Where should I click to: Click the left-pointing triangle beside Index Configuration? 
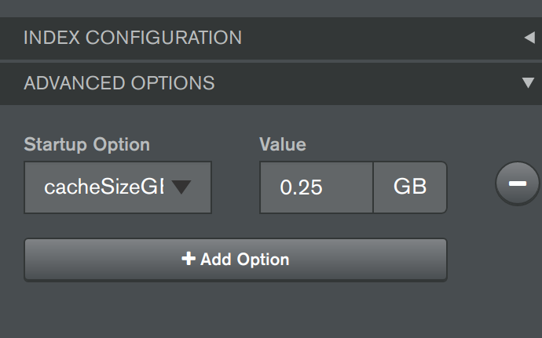pyautogui.click(x=529, y=38)
